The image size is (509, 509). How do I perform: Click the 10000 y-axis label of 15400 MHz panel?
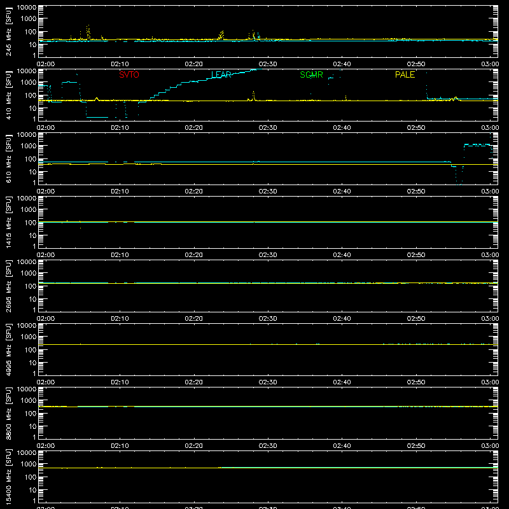click(27, 453)
